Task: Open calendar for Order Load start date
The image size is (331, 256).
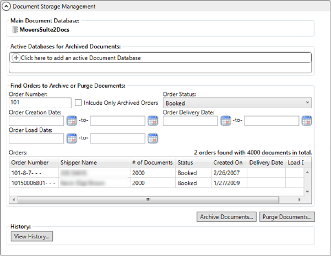Action: coord(72,138)
